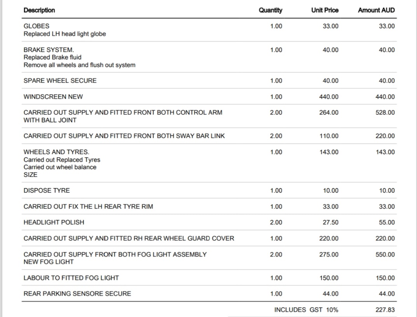Click the BRAKE SYSTEM line item heading
This screenshot has width=417, height=317.
[x=49, y=50]
